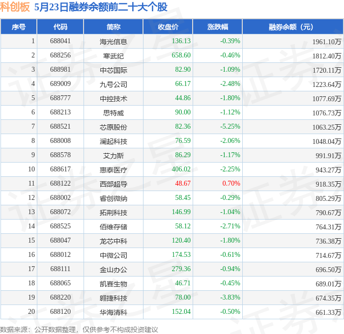The image size is (344, 334).
Task: Click change percentage -2.48%
Action: (230, 84)
